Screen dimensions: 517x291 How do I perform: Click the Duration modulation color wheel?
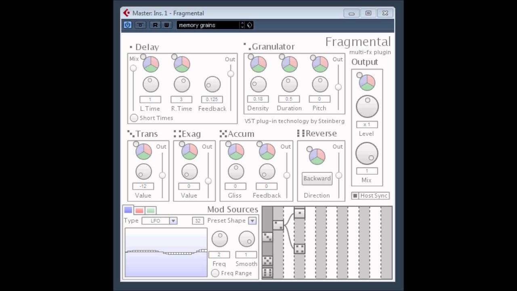coord(289,64)
